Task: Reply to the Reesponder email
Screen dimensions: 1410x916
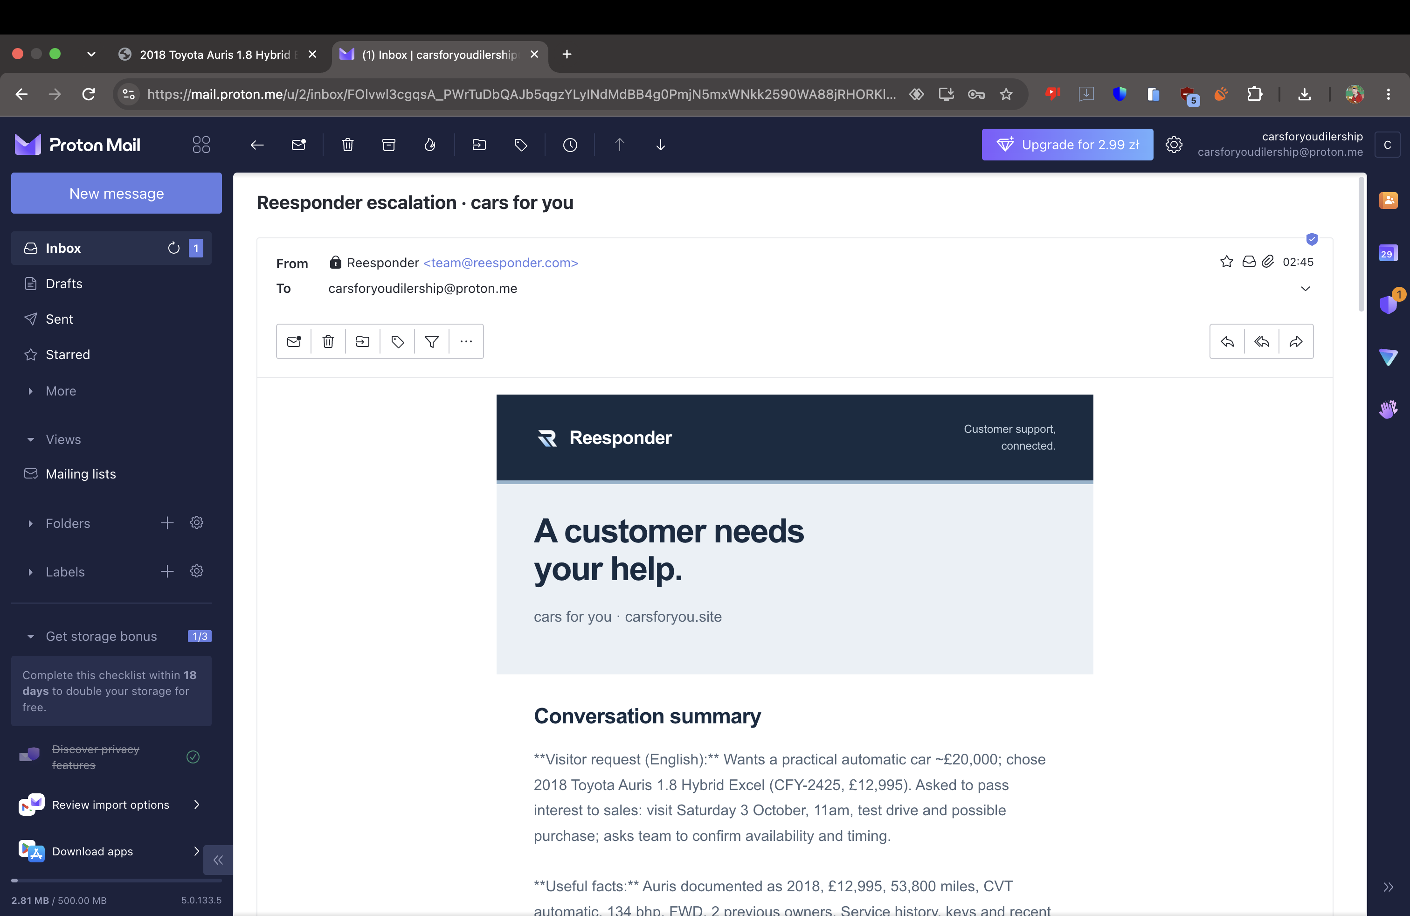Action: 1227,341
